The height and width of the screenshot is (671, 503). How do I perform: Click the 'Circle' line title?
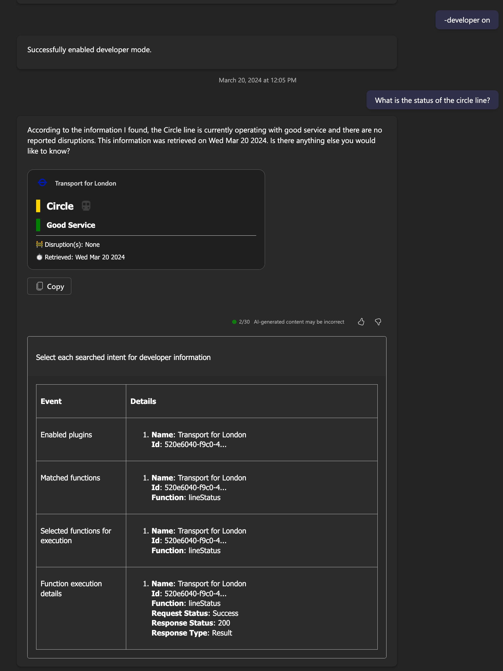click(60, 206)
